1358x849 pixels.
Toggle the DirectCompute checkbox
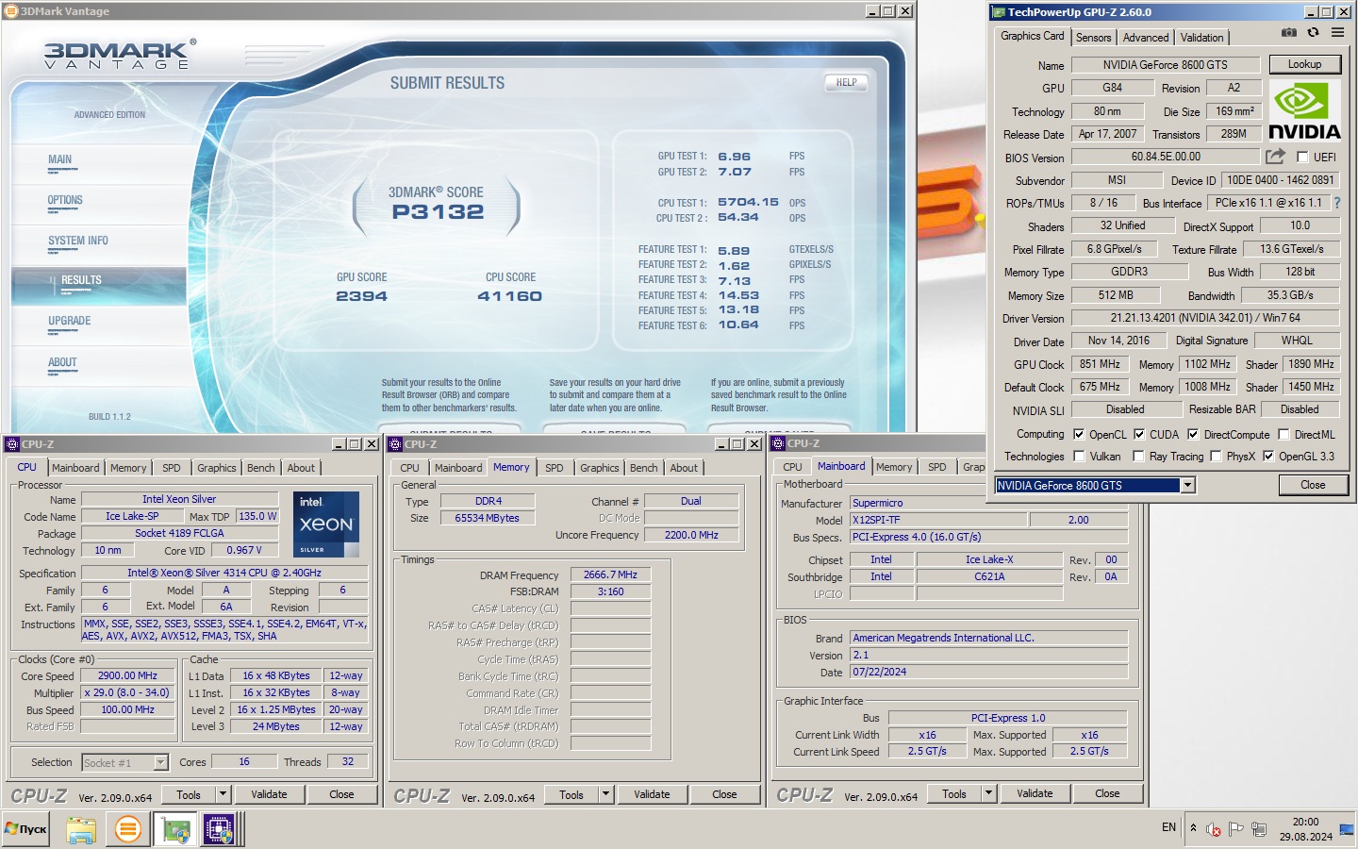(x=1194, y=435)
